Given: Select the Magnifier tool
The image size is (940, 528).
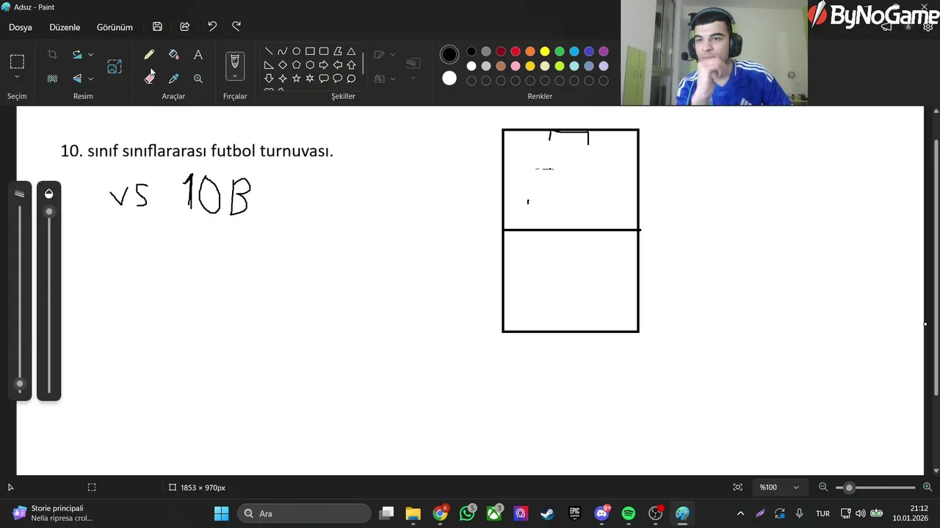Looking at the screenshot, I should 198,78.
